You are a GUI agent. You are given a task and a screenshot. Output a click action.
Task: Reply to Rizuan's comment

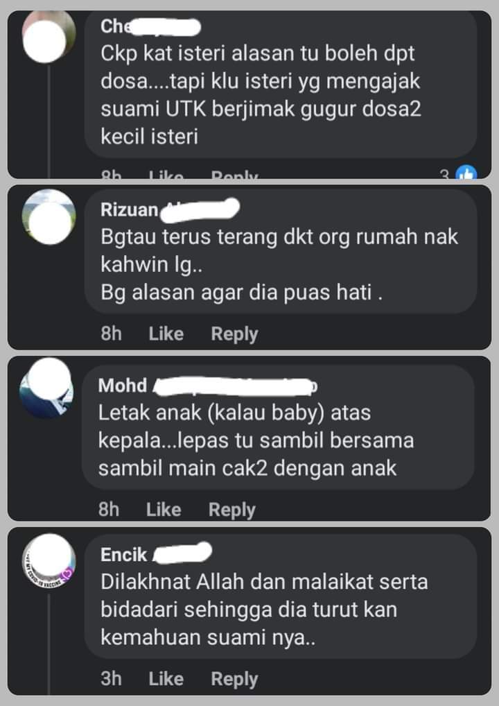[234, 334]
